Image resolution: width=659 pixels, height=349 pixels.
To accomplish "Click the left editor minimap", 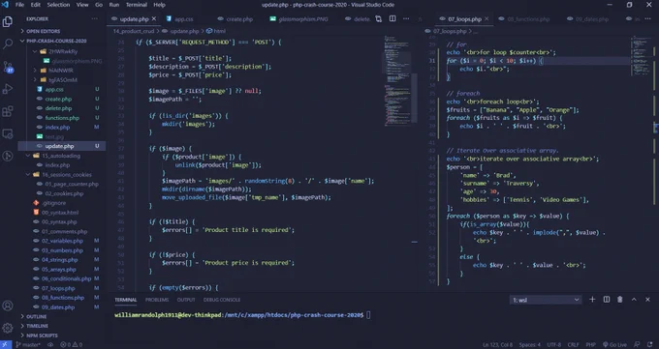I will [397, 80].
